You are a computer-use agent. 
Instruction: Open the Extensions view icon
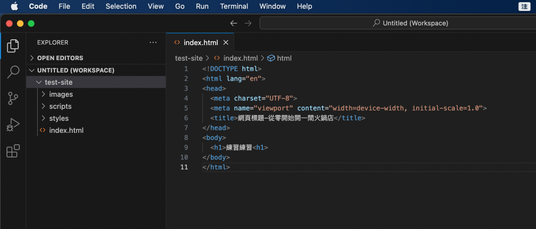pos(13,151)
